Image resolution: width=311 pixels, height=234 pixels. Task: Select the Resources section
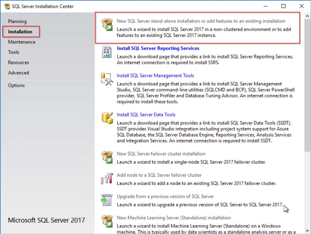(x=18, y=62)
